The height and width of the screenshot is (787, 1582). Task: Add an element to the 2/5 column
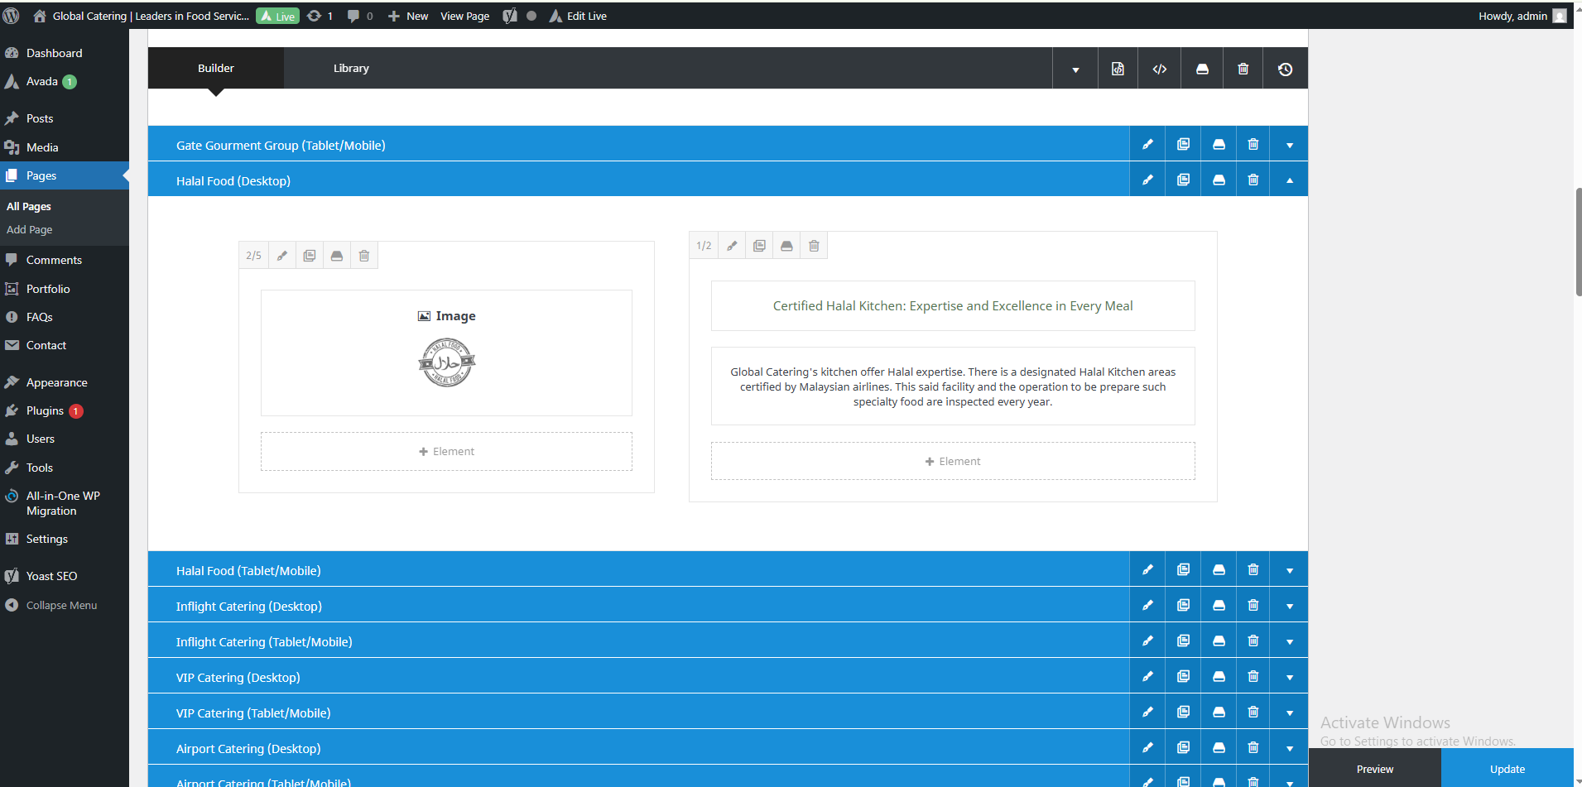446,452
